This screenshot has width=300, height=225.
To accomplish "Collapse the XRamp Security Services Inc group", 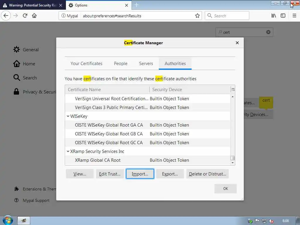I will click(x=68, y=151).
